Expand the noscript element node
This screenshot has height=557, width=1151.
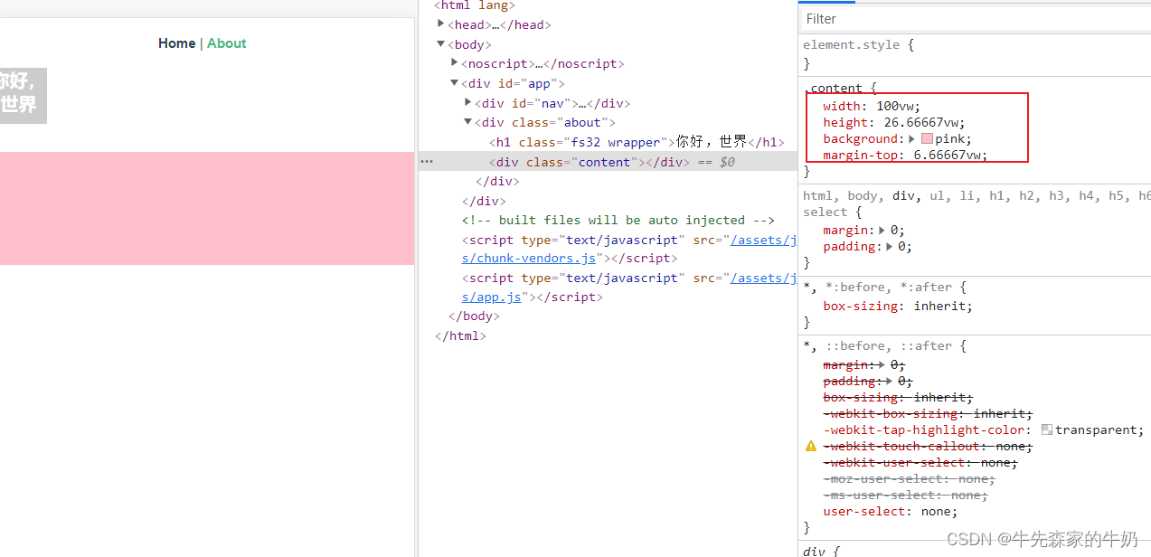tap(455, 63)
